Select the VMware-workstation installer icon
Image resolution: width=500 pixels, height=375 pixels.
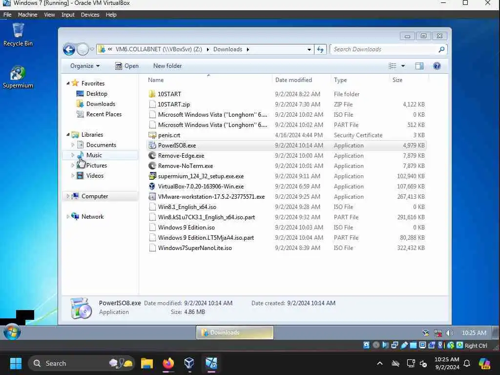point(152,197)
